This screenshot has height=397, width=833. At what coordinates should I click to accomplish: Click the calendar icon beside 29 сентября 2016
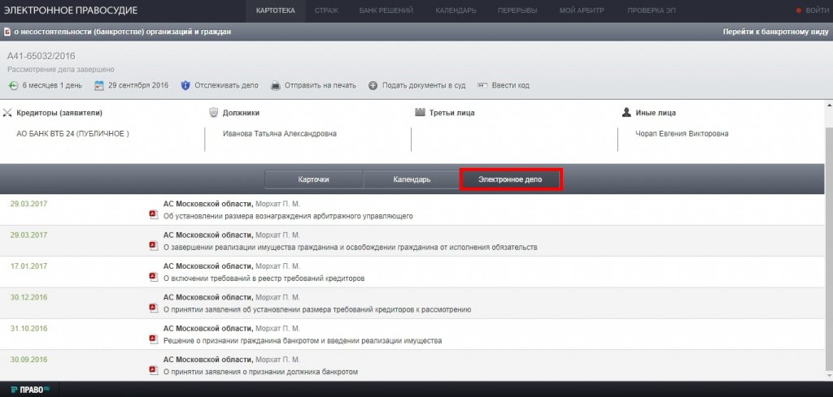(x=99, y=85)
